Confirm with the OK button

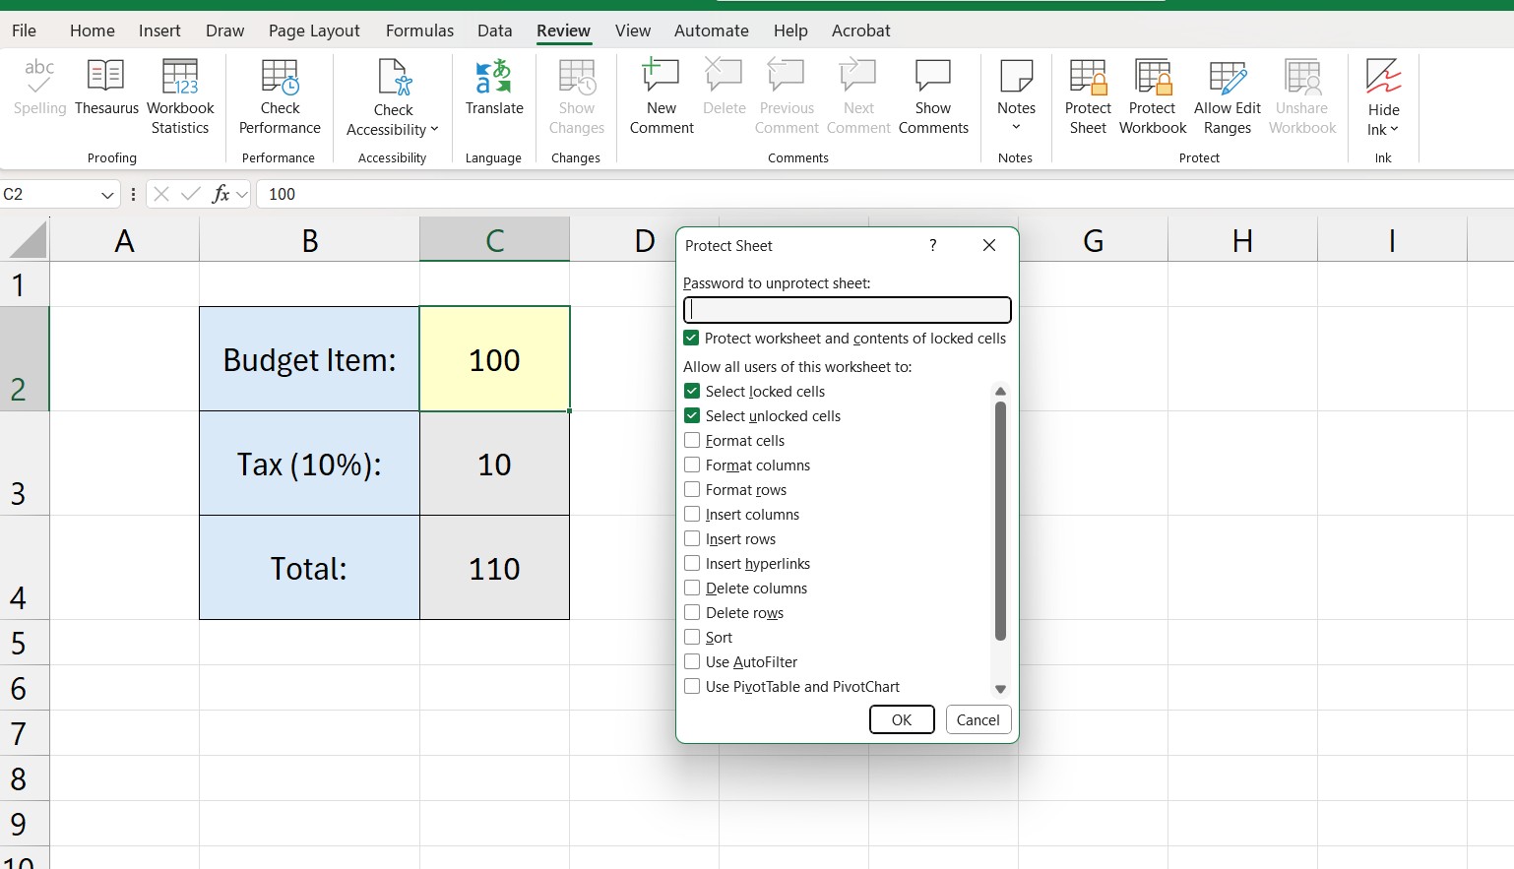(x=901, y=719)
